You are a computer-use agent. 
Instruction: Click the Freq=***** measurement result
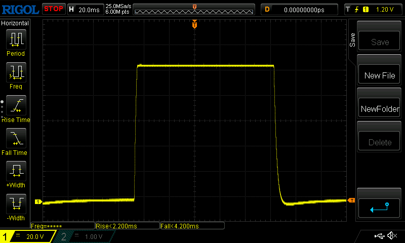click(x=63, y=226)
